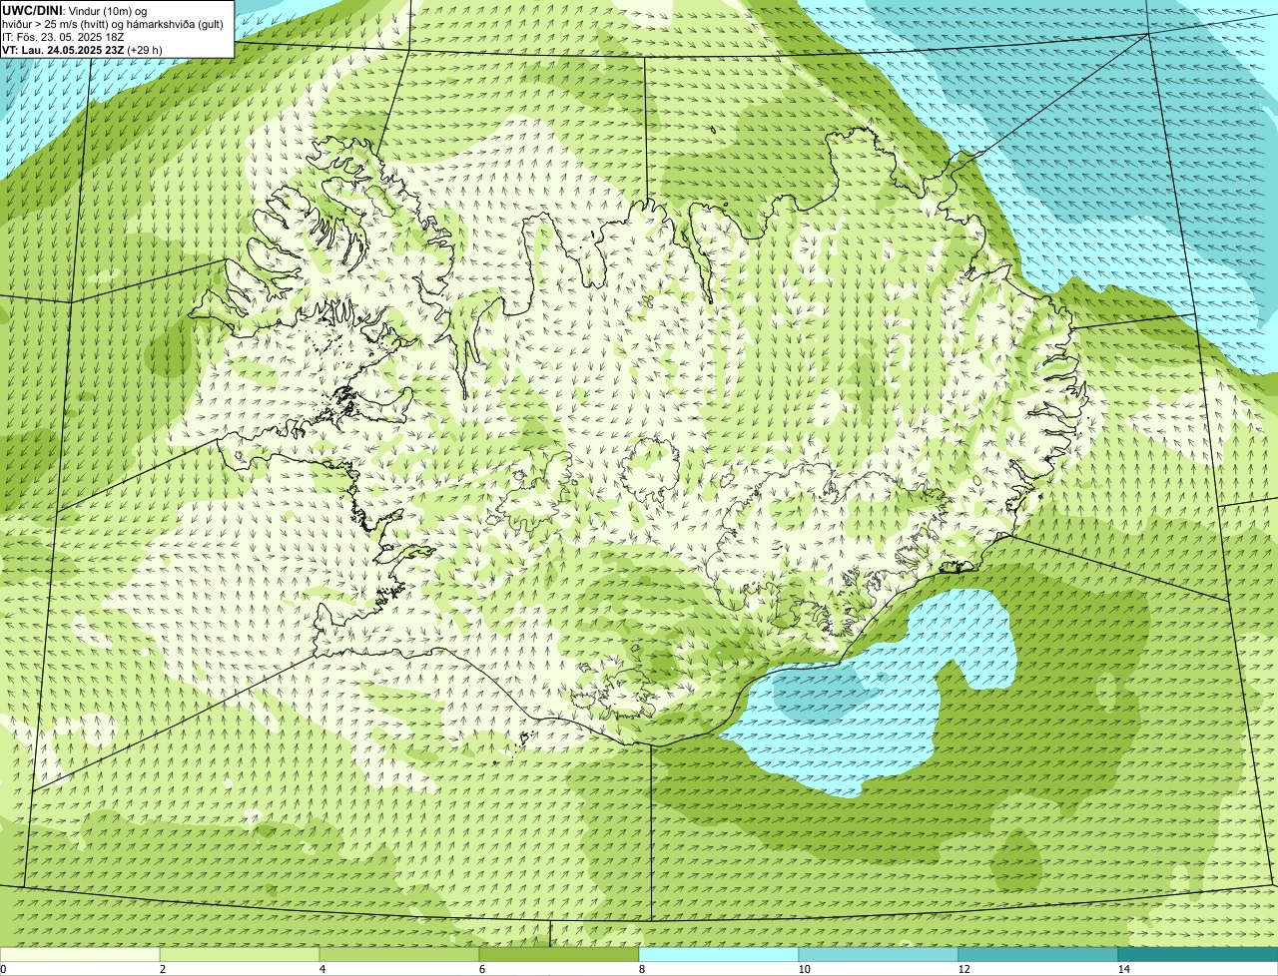1278x976 pixels.
Task: Click the scale label '10'
Action: (x=804, y=969)
